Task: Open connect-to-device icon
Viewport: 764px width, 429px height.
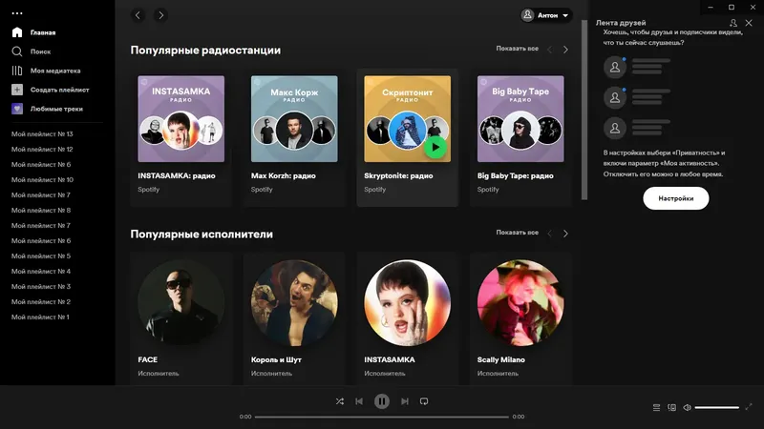Action: pos(672,408)
